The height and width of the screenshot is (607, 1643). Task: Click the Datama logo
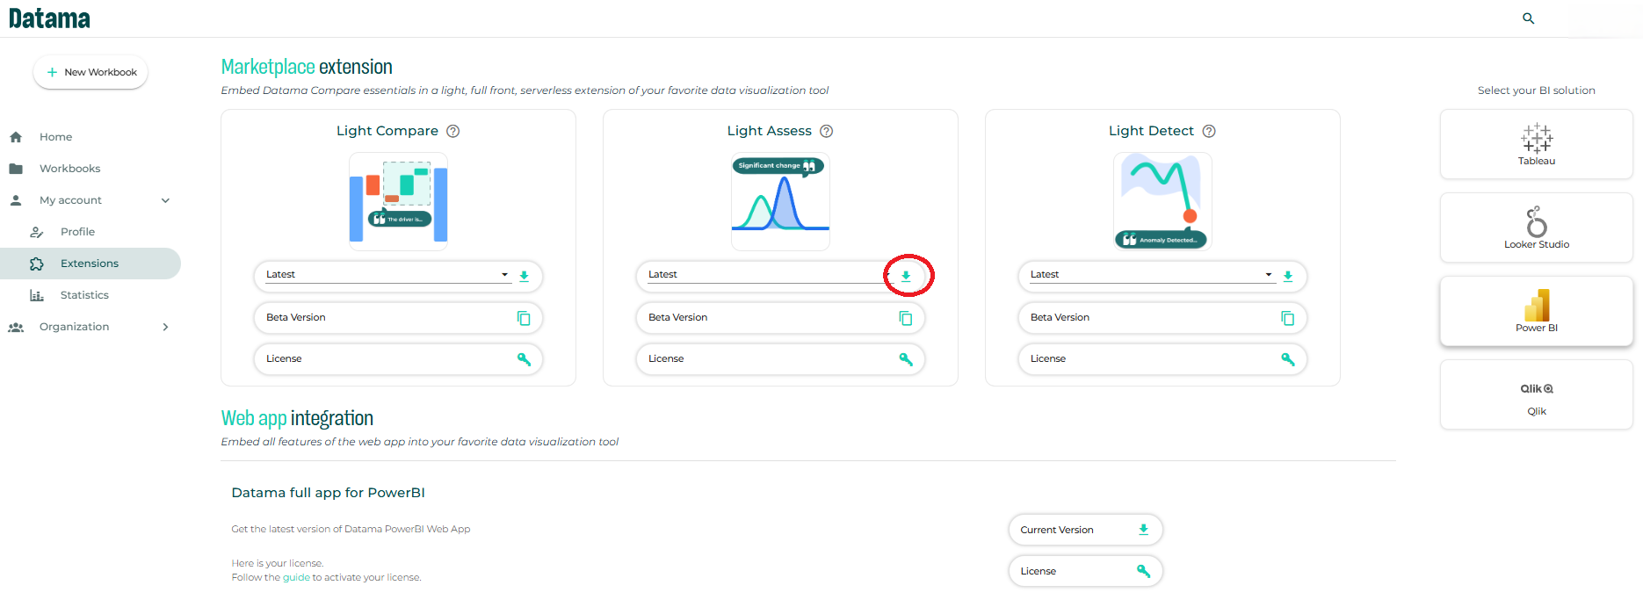coord(49,18)
